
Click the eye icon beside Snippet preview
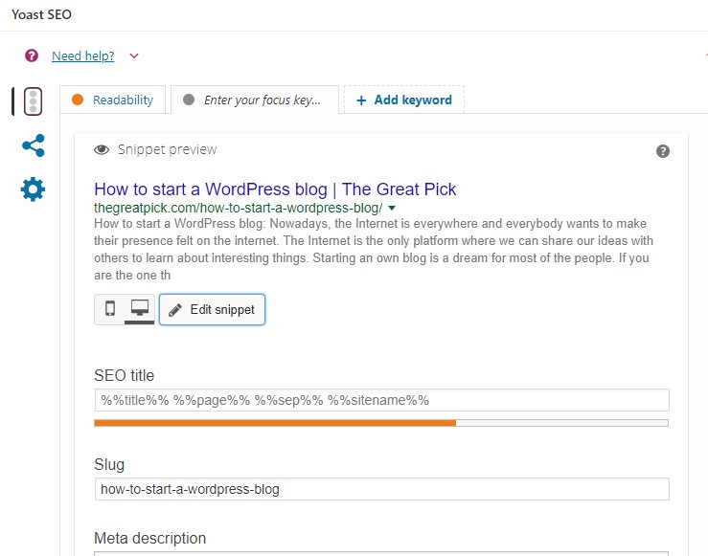click(102, 149)
